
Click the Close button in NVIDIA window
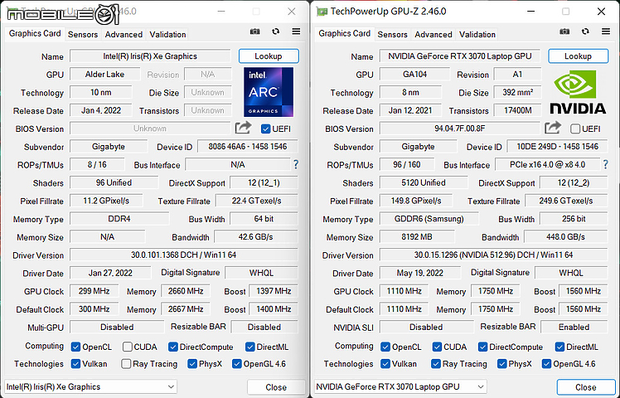click(x=585, y=387)
